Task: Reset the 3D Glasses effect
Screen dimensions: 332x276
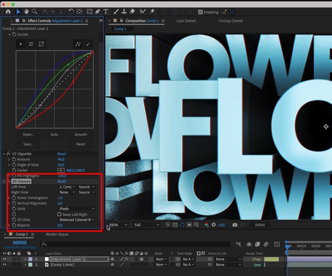Action: pos(62,181)
